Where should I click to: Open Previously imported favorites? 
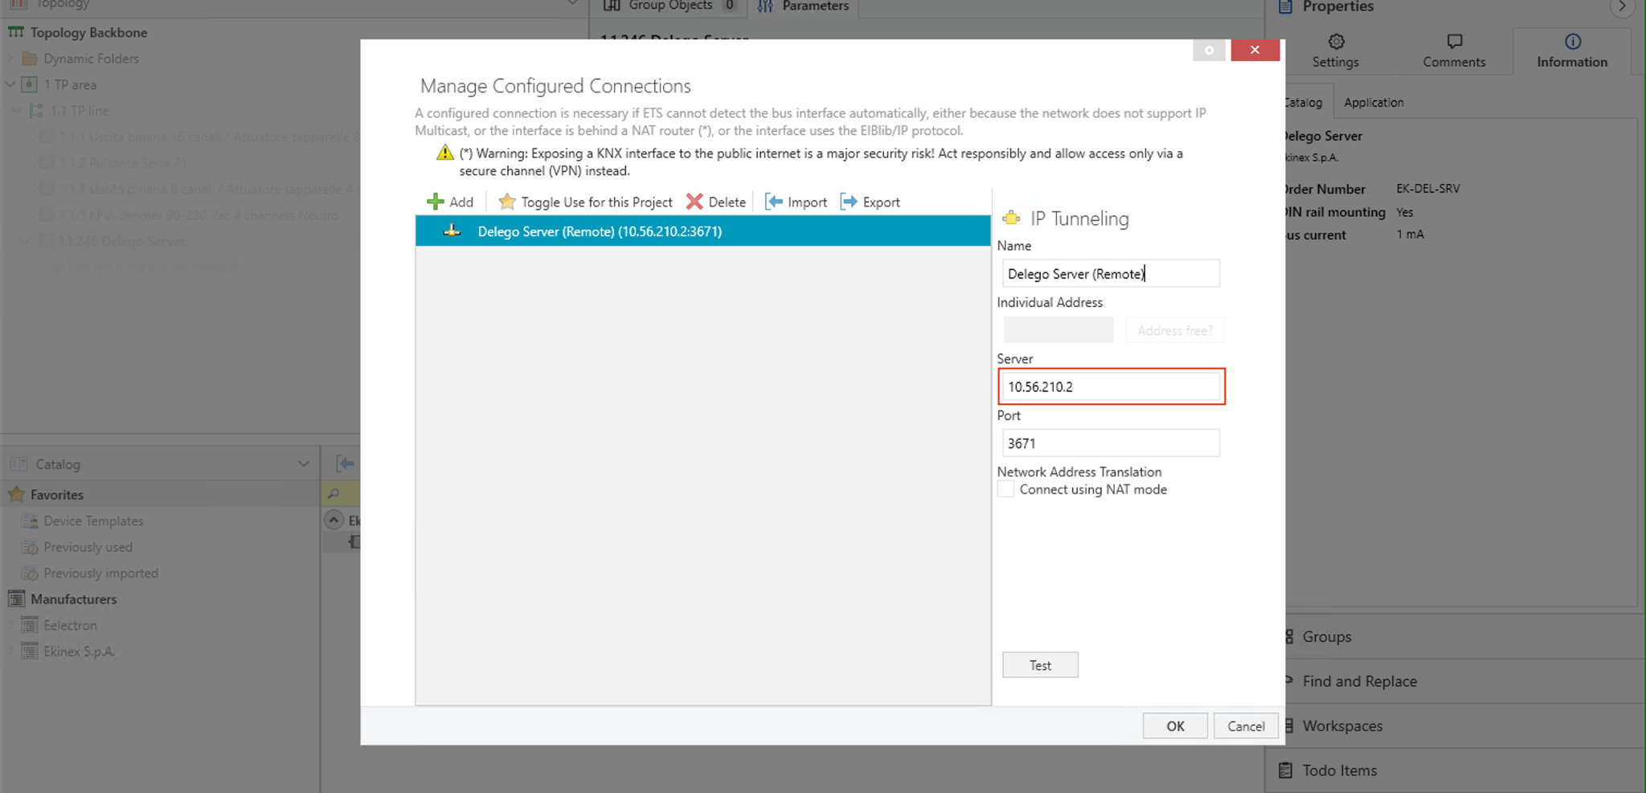[101, 573]
